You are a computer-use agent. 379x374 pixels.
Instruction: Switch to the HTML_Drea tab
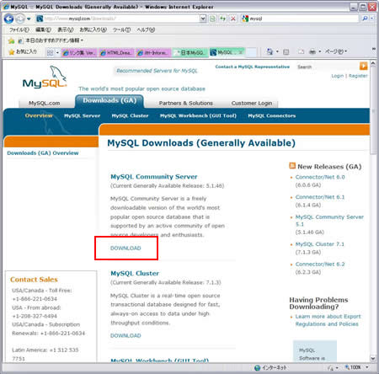click(x=116, y=52)
